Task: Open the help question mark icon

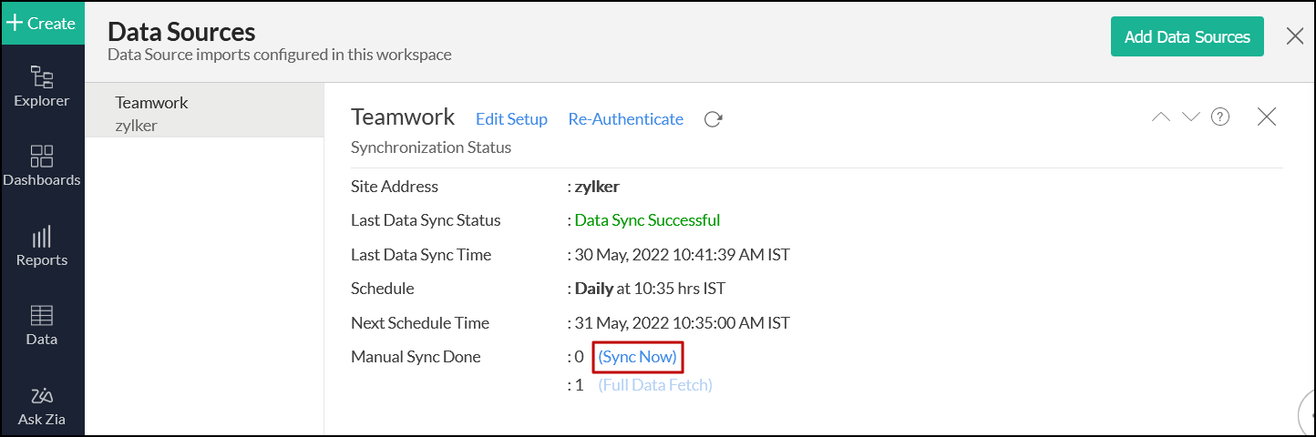Action: tap(1220, 117)
